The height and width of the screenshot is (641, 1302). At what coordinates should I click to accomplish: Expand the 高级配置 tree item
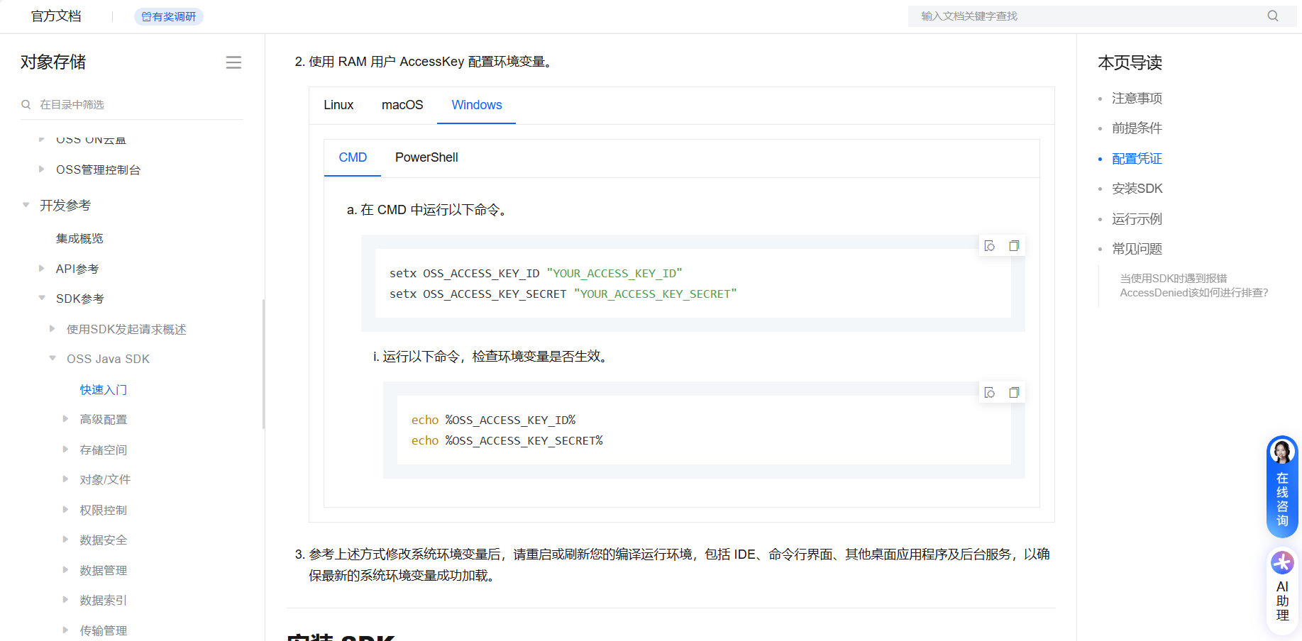point(65,419)
